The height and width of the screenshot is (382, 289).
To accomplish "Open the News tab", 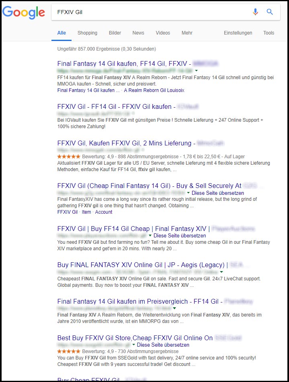I will [x=138, y=33].
